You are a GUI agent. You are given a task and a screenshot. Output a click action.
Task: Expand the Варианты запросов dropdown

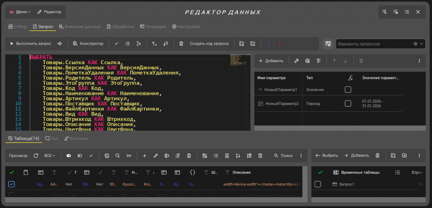421,44
